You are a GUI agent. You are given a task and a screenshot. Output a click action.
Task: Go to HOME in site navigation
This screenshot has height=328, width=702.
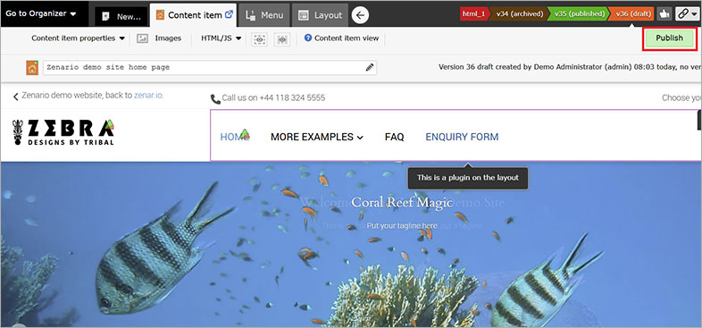tap(234, 137)
